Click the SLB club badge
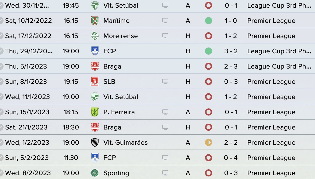This screenshot has width=315, height=179. pos(95,82)
